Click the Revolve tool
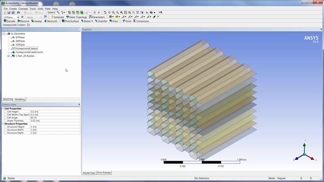The height and width of the screenshot is (182, 324). coord(23,21)
